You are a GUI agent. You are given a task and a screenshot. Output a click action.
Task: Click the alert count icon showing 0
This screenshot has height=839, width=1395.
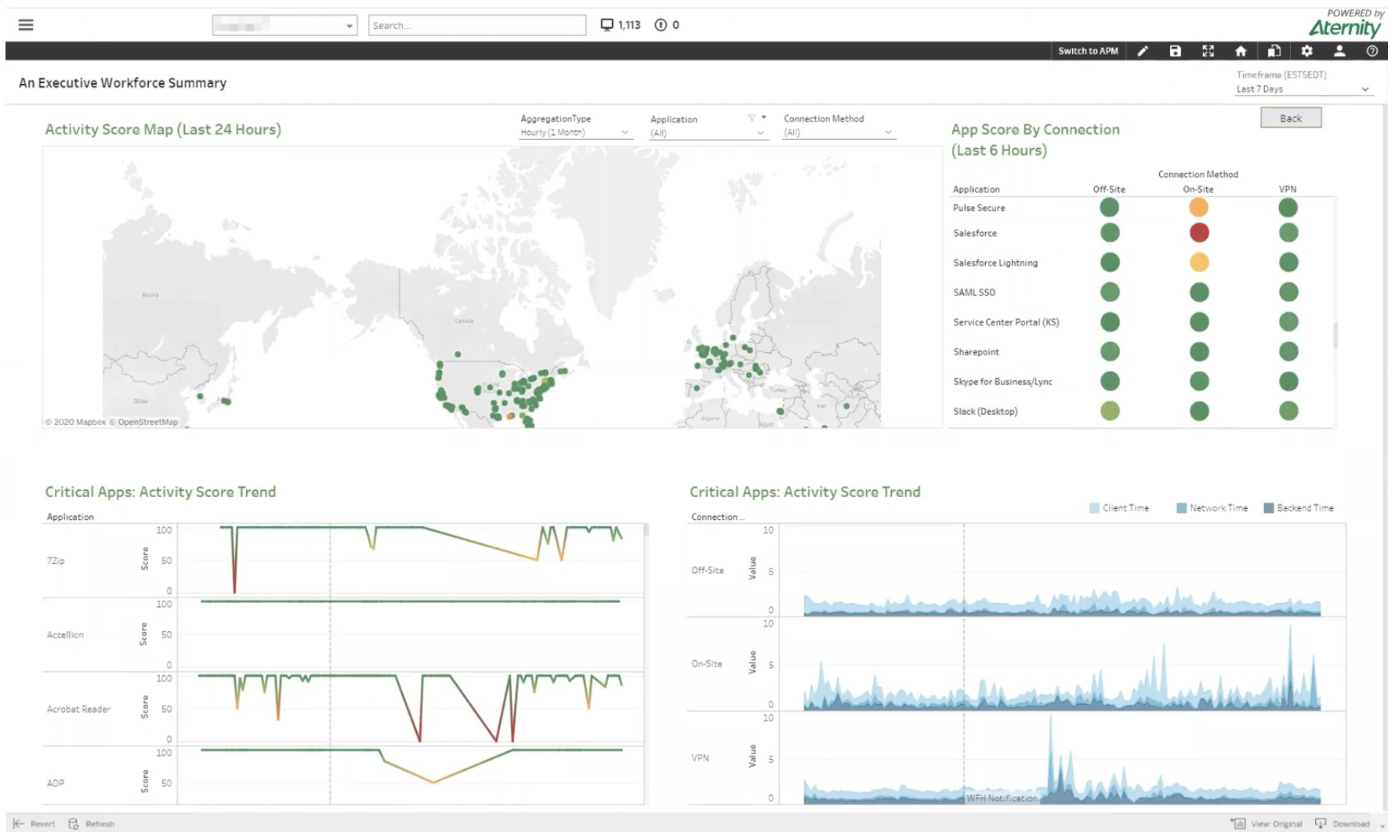(x=661, y=25)
